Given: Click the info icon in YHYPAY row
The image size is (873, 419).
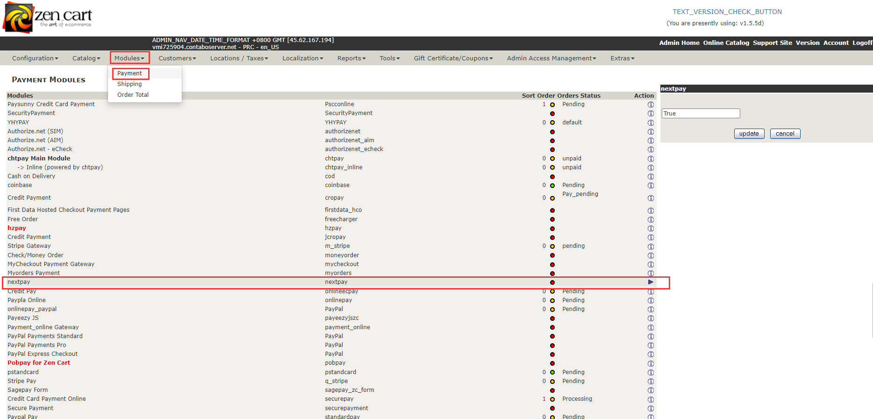Looking at the screenshot, I should [x=651, y=123].
